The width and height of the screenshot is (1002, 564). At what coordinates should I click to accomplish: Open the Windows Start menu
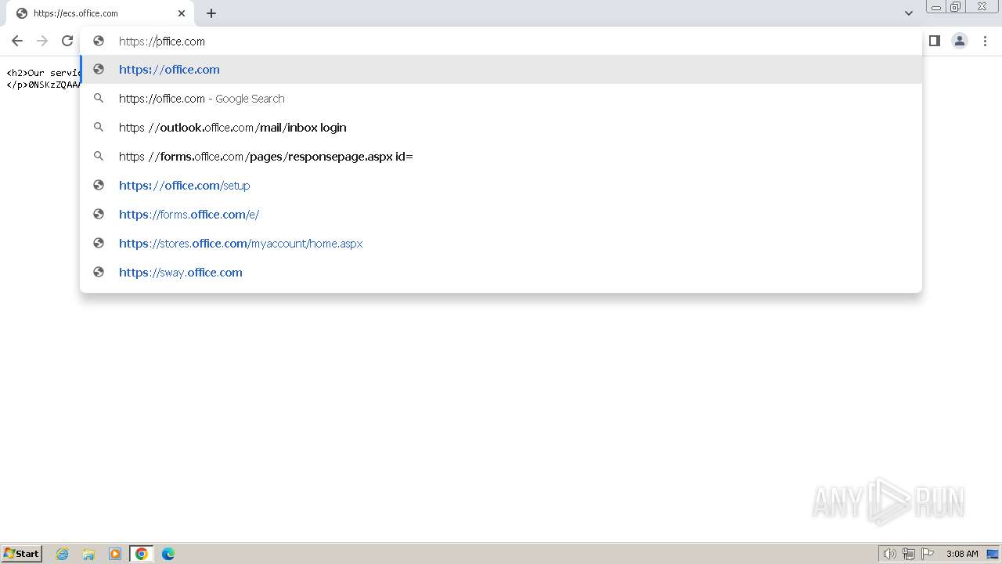[x=22, y=553]
